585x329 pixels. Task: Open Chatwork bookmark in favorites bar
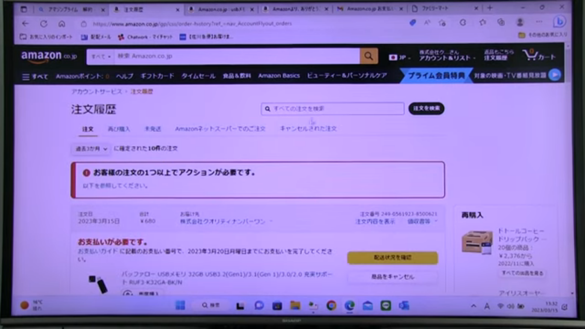click(x=145, y=37)
